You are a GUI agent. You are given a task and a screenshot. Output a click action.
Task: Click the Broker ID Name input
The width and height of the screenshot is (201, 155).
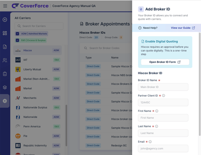(163, 87)
